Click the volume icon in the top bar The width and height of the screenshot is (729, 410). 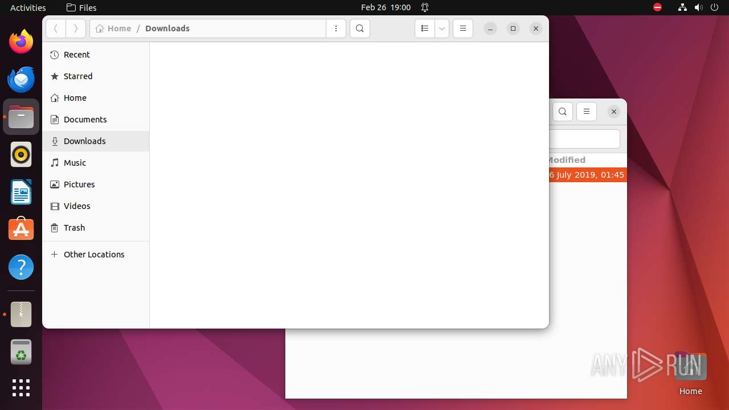tap(698, 7)
